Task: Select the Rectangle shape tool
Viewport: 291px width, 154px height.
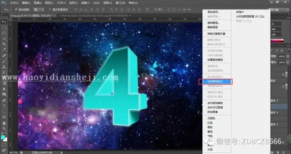Action: pyautogui.click(x=4, y=117)
